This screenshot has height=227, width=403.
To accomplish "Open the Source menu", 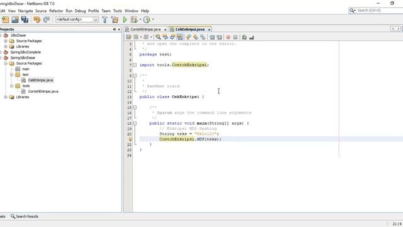I will (41, 11).
